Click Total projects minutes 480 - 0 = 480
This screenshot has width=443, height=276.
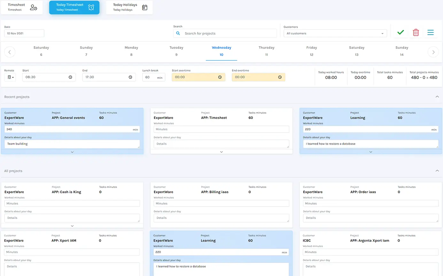point(424,77)
